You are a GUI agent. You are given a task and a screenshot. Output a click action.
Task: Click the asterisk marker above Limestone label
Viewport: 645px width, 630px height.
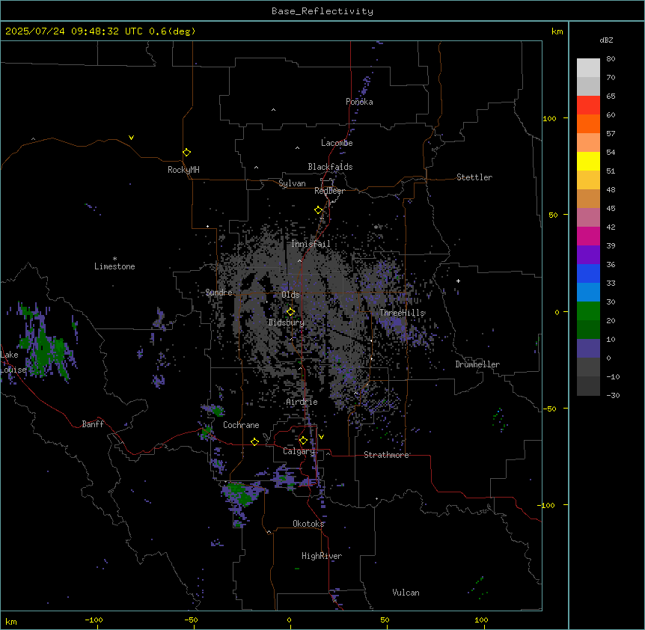point(114,259)
